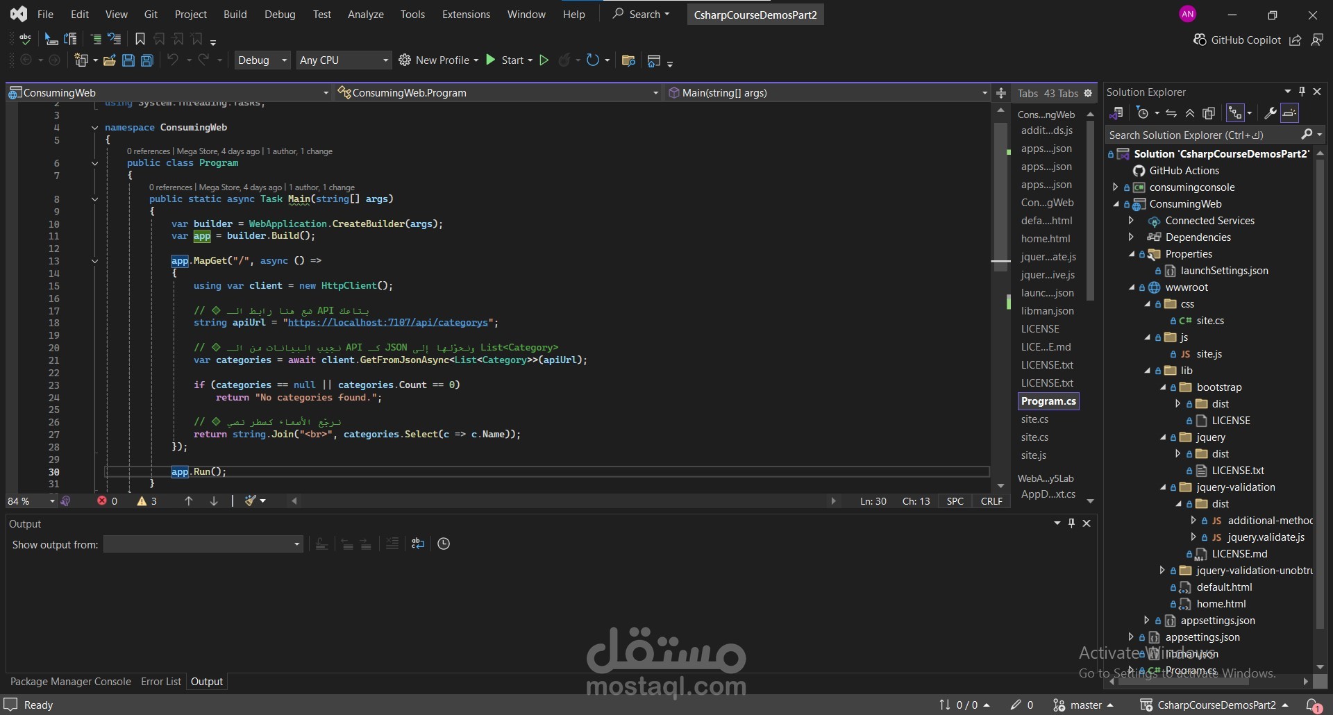
Task: Go to the next issue down arrow
Action: (214, 500)
